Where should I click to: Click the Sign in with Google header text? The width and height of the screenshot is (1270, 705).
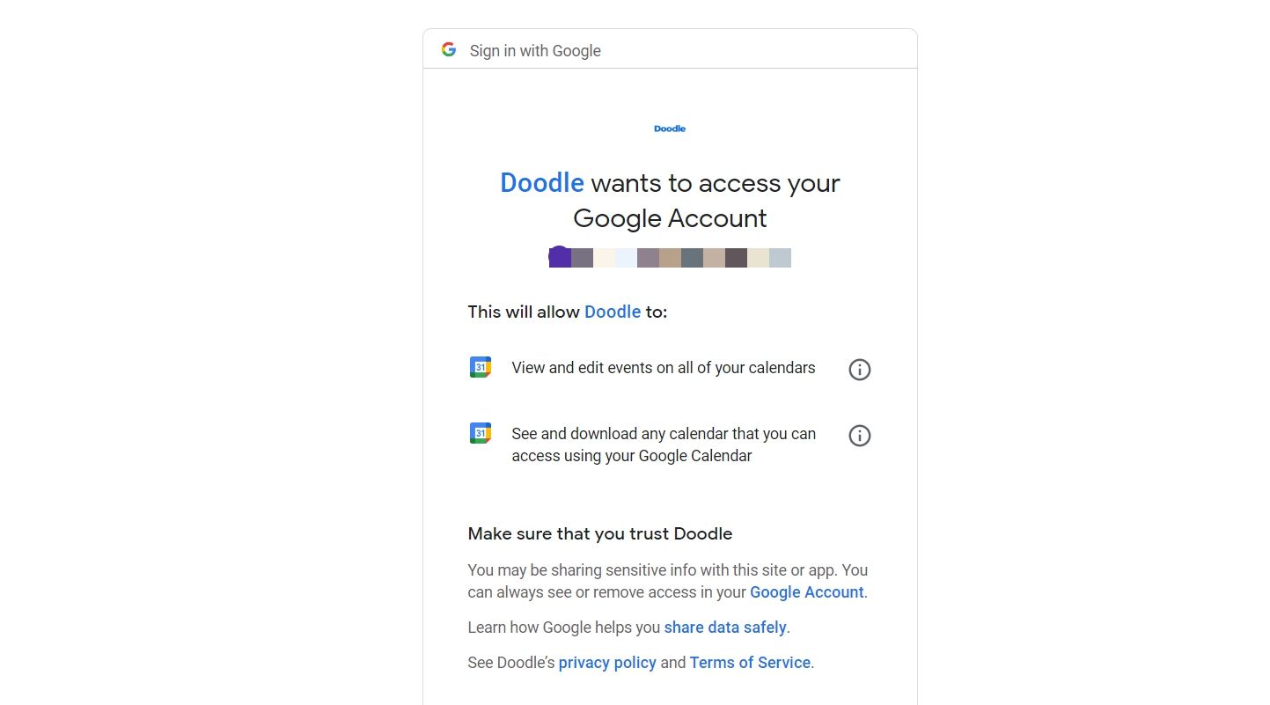(x=535, y=50)
